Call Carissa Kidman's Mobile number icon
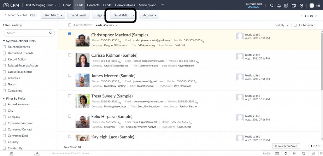Image resolution: width=323 pixels, height=156 pixels. pyautogui.click(x=197, y=61)
